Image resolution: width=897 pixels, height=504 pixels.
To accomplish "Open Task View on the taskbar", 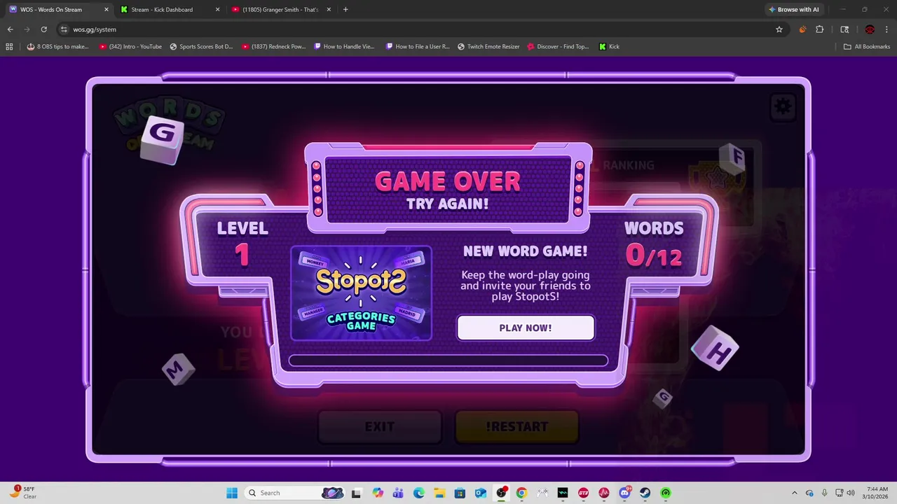I will click(356, 493).
